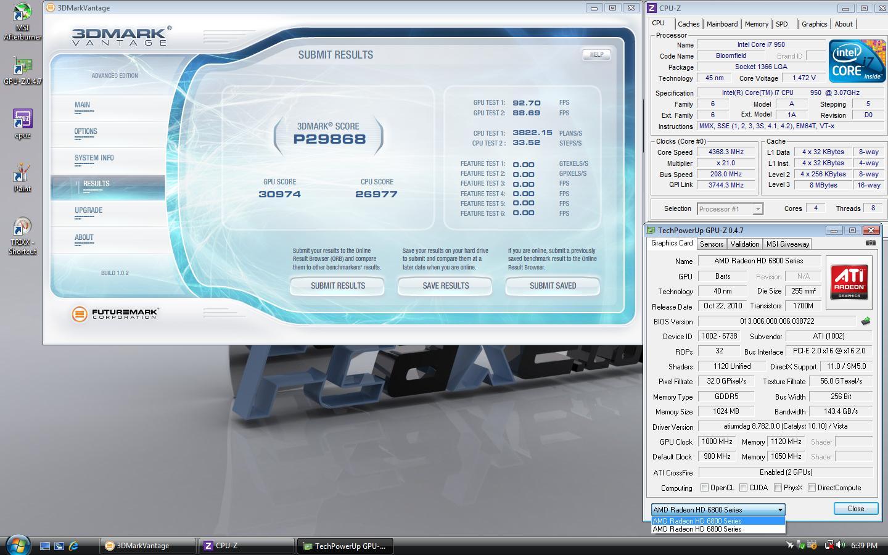Click the GPU-Z title bar icon
888x555 pixels.
[x=651, y=230]
